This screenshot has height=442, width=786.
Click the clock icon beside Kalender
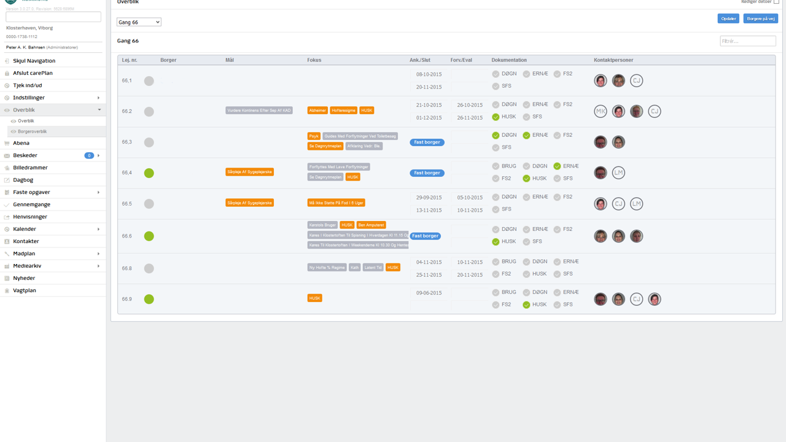(x=7, y=229)
